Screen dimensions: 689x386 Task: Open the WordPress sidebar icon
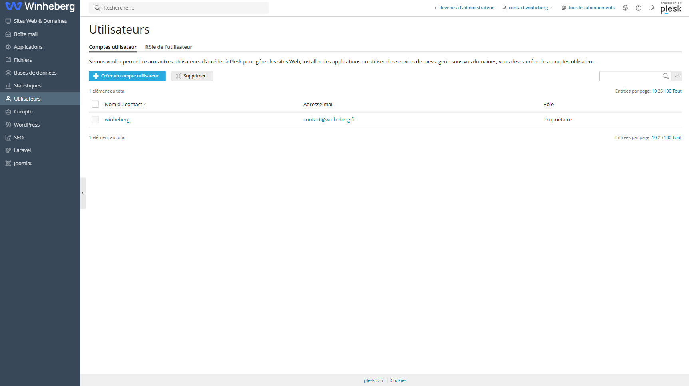(x=8, y=125)
